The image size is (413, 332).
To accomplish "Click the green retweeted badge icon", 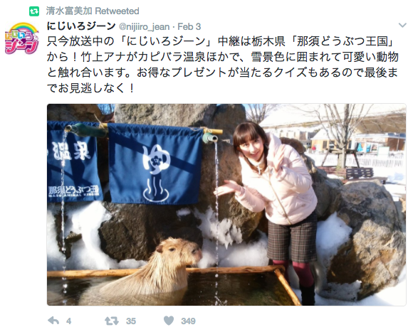I will point(34,11).
